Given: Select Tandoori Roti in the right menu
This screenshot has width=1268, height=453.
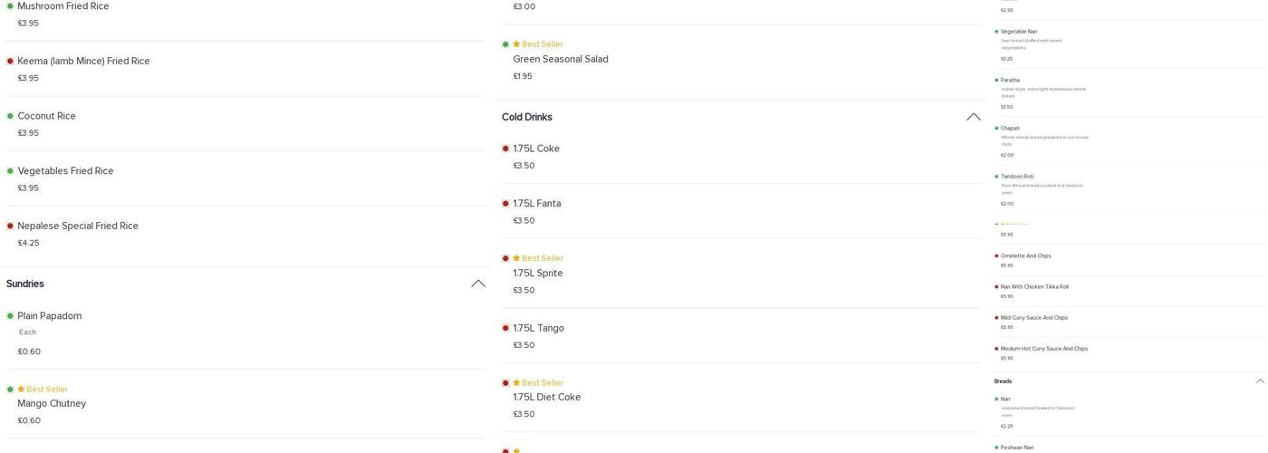Looking at the screenshot, I should (1017, 177).
